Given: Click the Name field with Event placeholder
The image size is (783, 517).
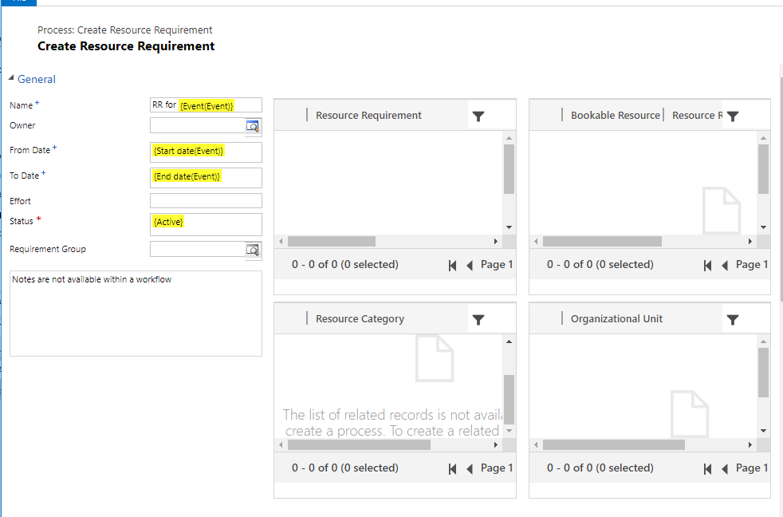Looking at the screenshot, I should click(206, 105).
